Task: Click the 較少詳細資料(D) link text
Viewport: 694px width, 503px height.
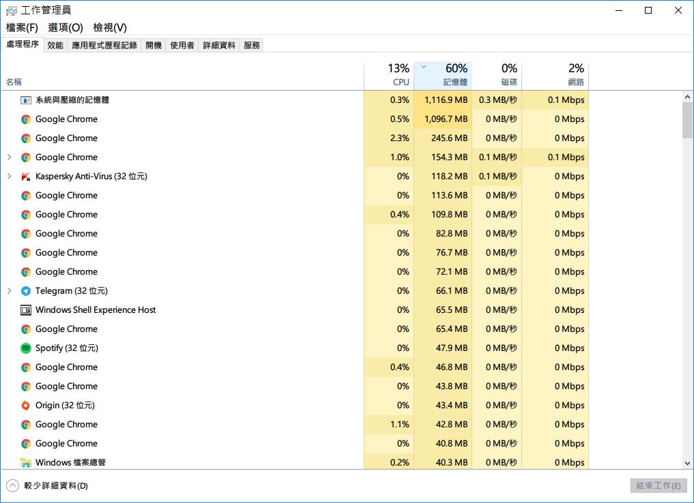Action: (56, 486)
